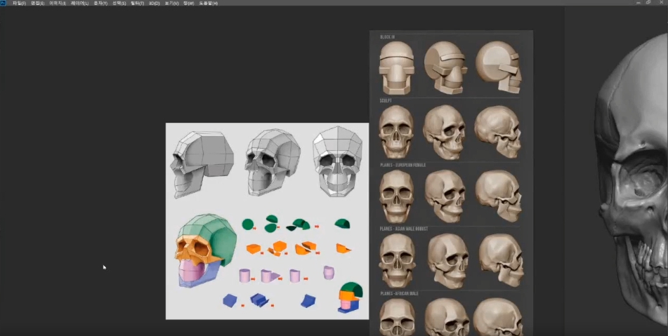Open the 파일(F) menu
The image size is (668, 336).
(19, 3)
